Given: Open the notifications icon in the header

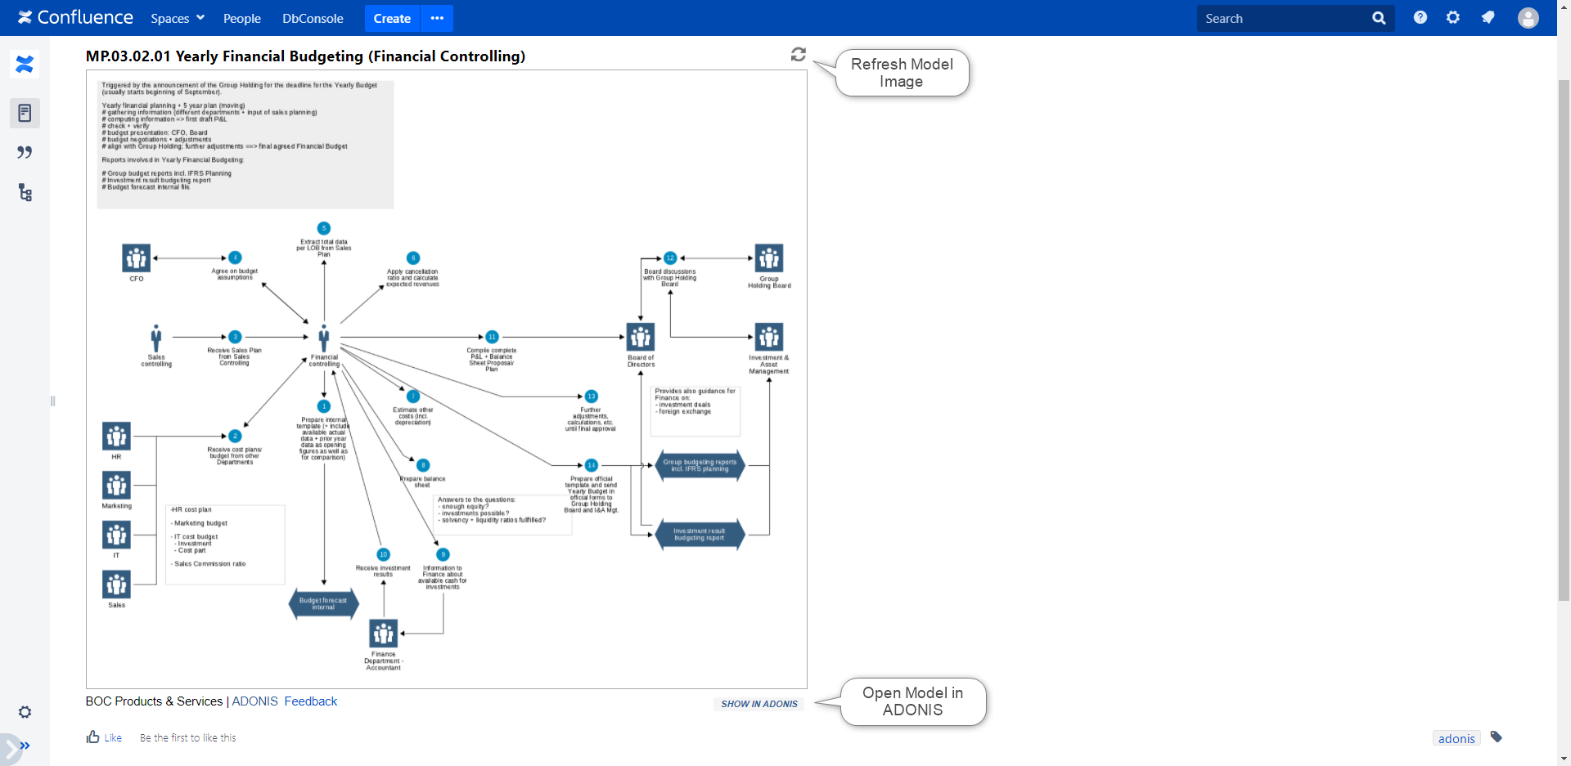Looking at the screenshot, I should click(1488, 18).
